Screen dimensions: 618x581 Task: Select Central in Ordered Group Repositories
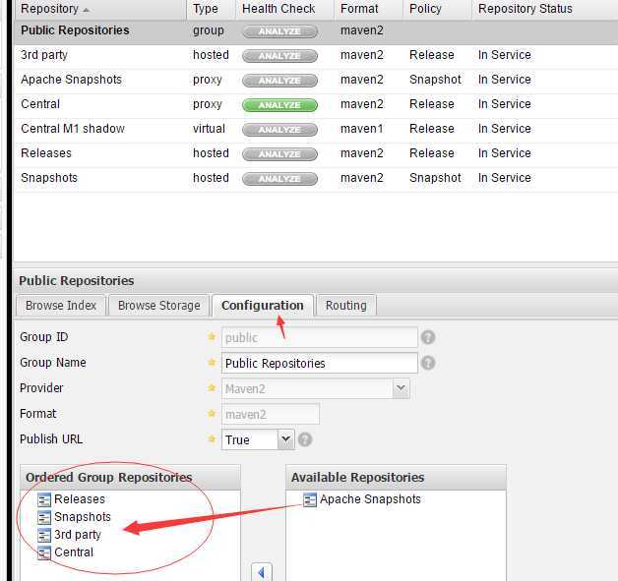[x=74, y=552]
